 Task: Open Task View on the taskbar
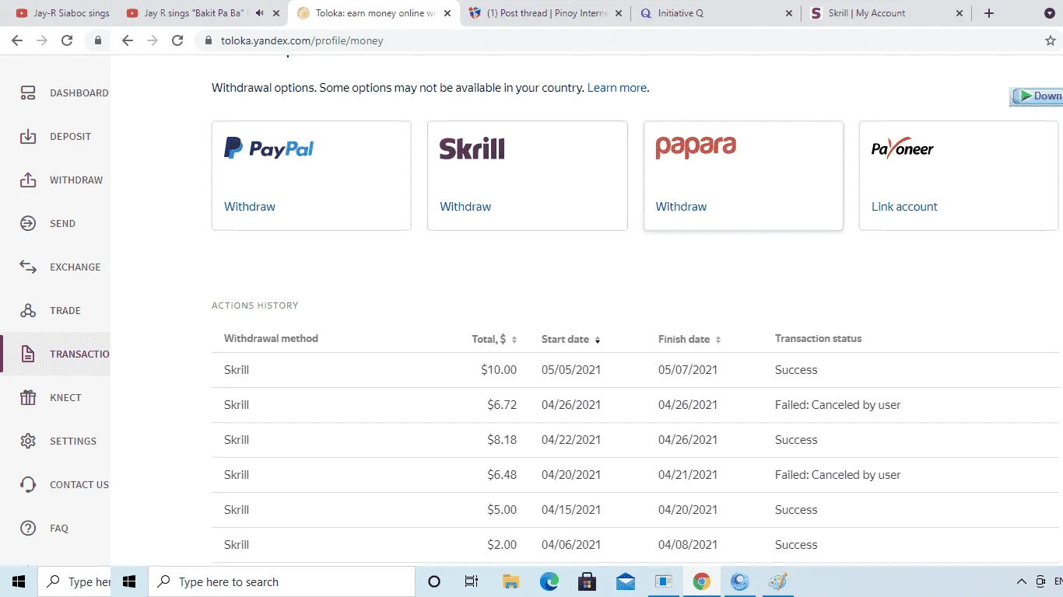(472, 581)
